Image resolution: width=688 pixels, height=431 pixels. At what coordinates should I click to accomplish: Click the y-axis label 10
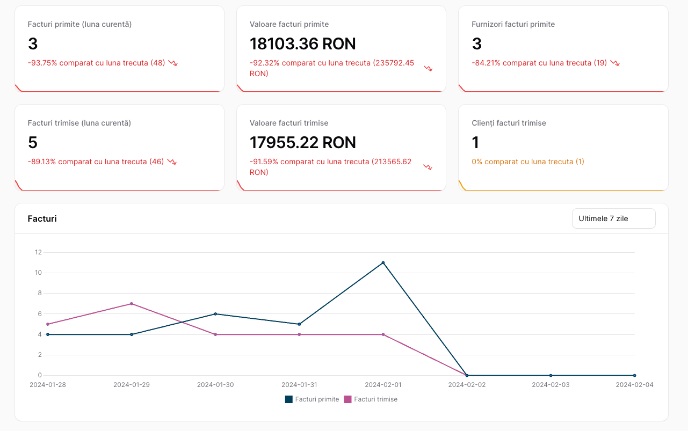[38, 273]
